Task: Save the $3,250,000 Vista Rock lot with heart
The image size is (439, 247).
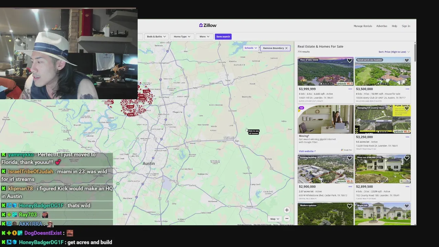Action: pos(406,109)
